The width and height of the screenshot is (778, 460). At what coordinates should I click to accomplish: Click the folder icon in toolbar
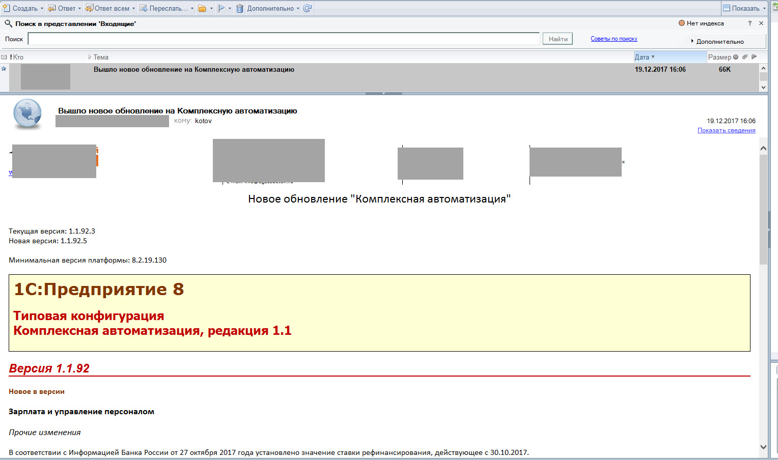pos(202,8)
